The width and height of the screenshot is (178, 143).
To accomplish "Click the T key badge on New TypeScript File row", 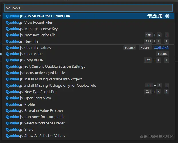I will pyautogui.click(x=167, y=92).
